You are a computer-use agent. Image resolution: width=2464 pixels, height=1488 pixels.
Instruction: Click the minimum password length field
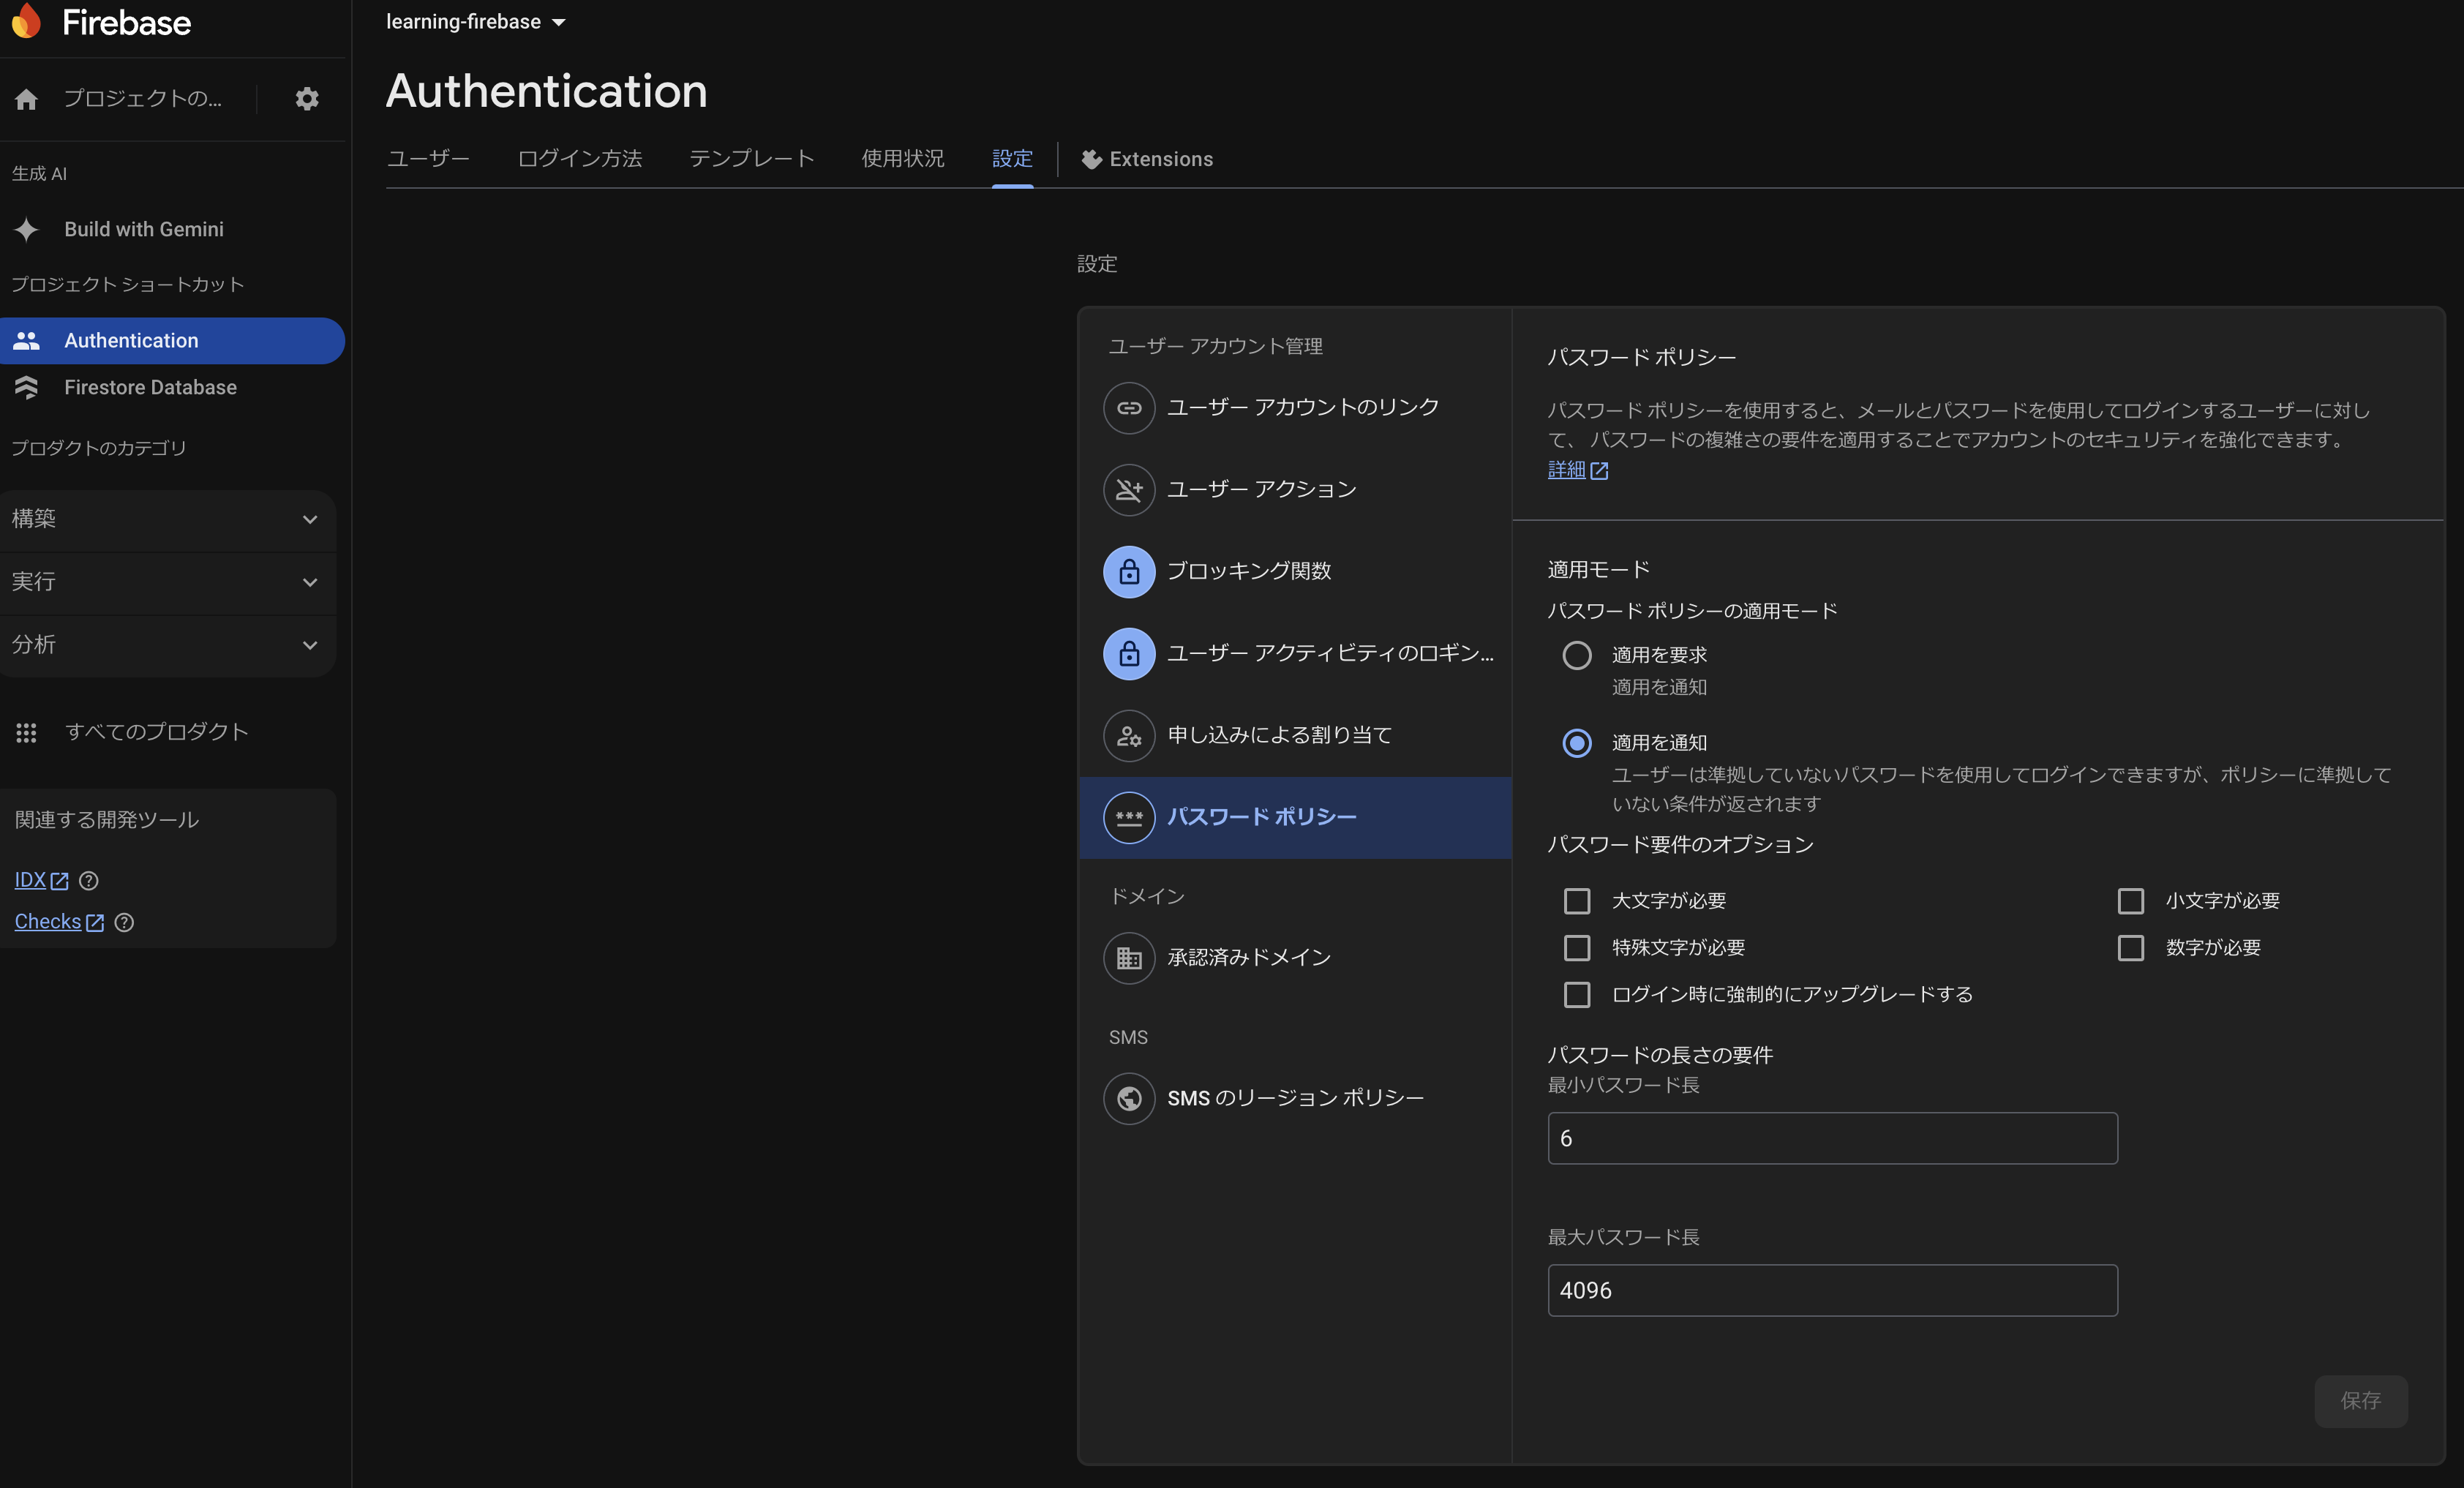1832,1138
